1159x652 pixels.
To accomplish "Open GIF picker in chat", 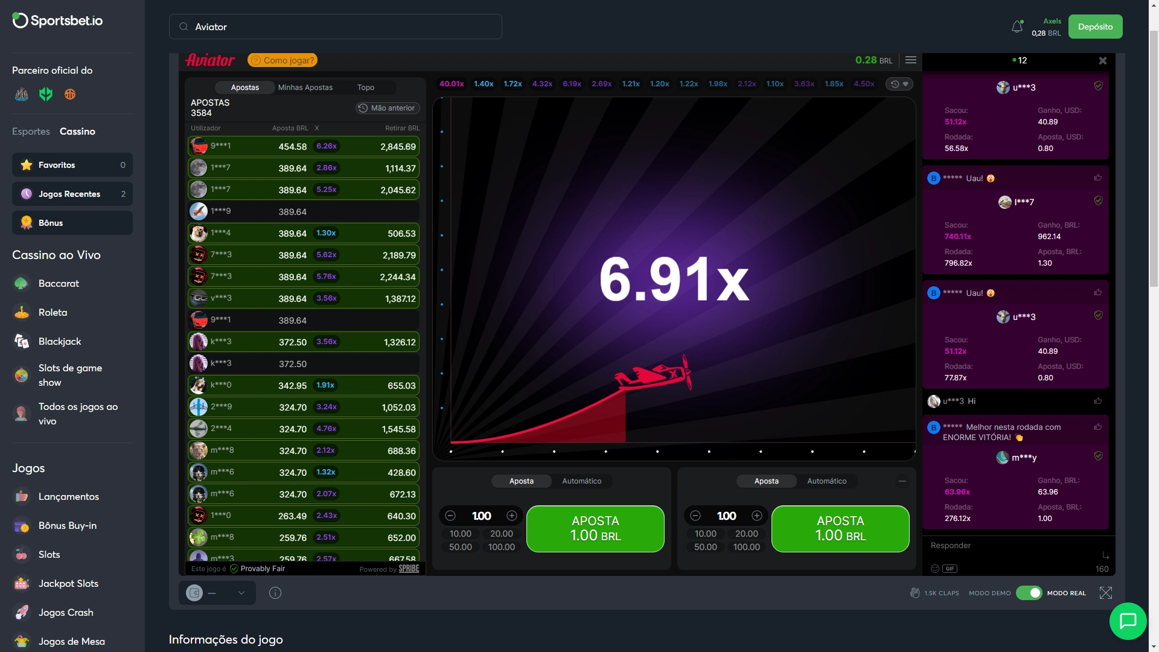I will (x=950, y=569).
